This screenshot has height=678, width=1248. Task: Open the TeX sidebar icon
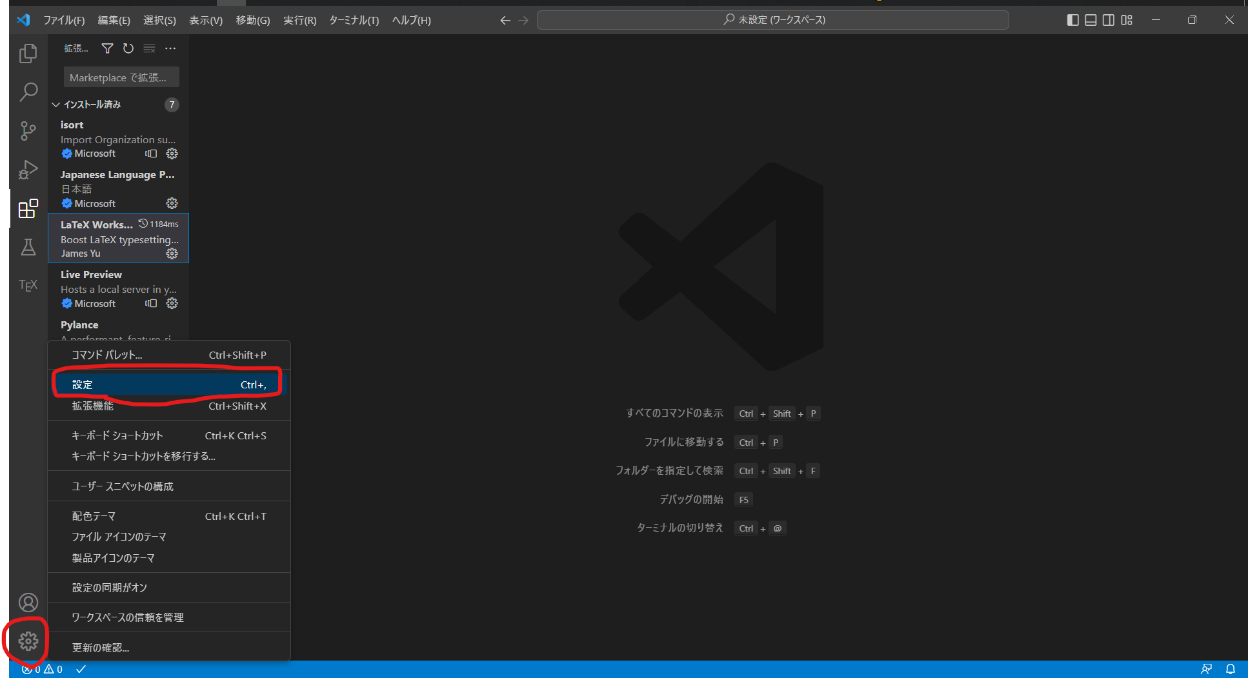tap(28, 285)
